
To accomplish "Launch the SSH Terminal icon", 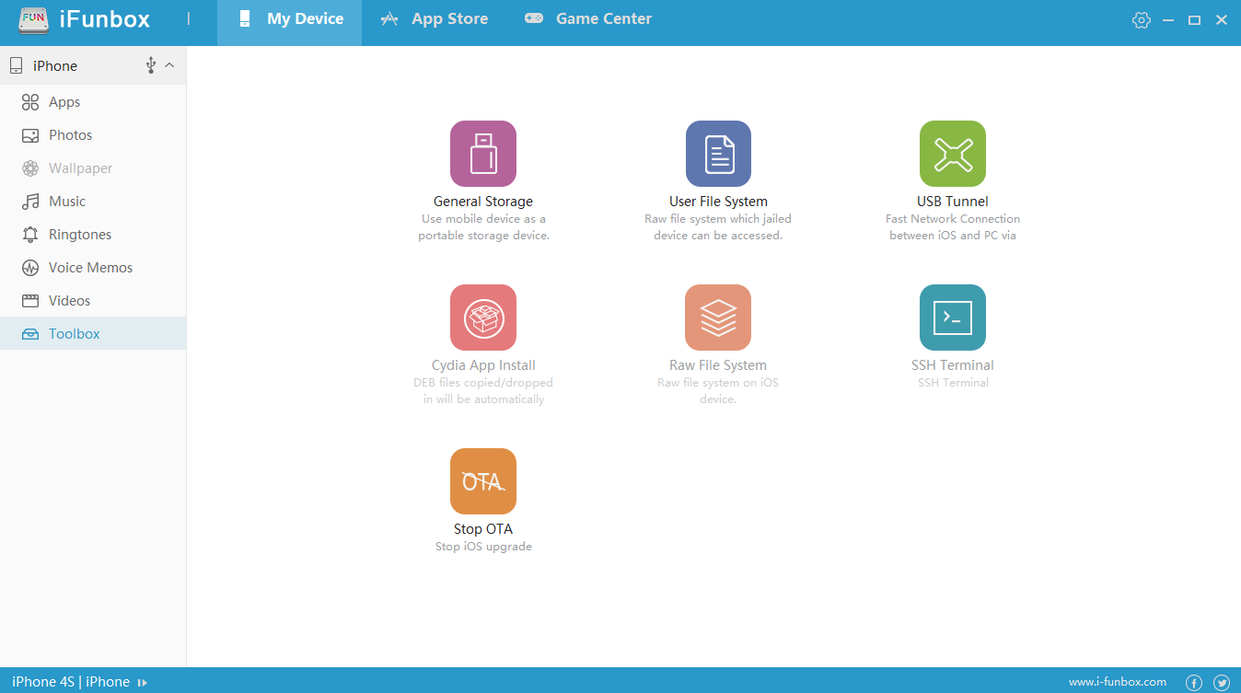I will pyautogui.click(x=953, y=318).
